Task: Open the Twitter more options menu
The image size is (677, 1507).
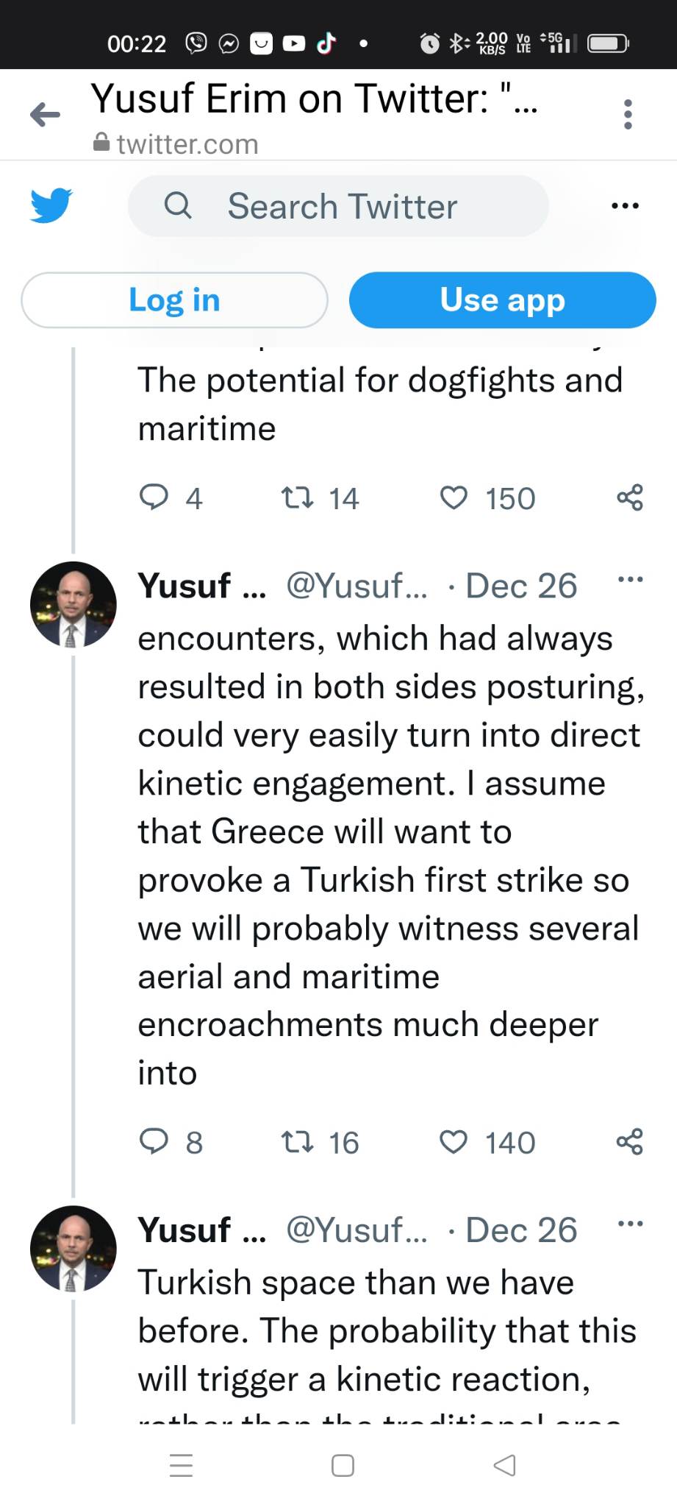Action: [x=625, y=206]
